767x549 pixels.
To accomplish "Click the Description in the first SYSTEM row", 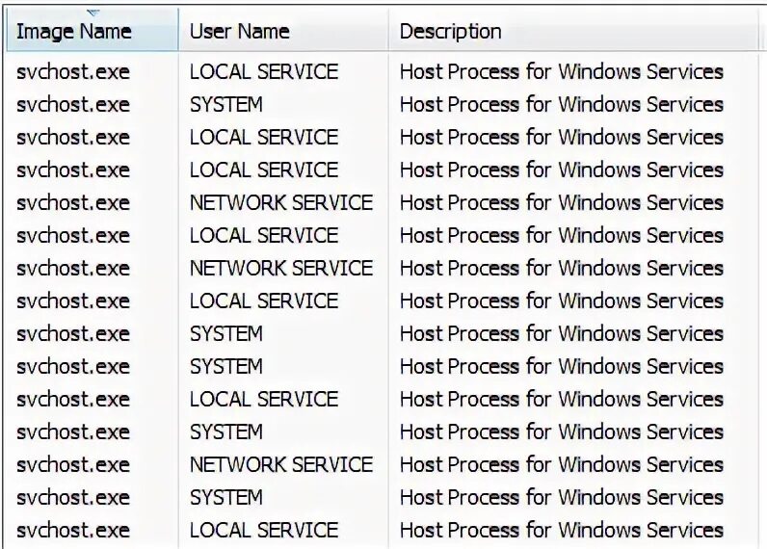I will coord(561,104).
